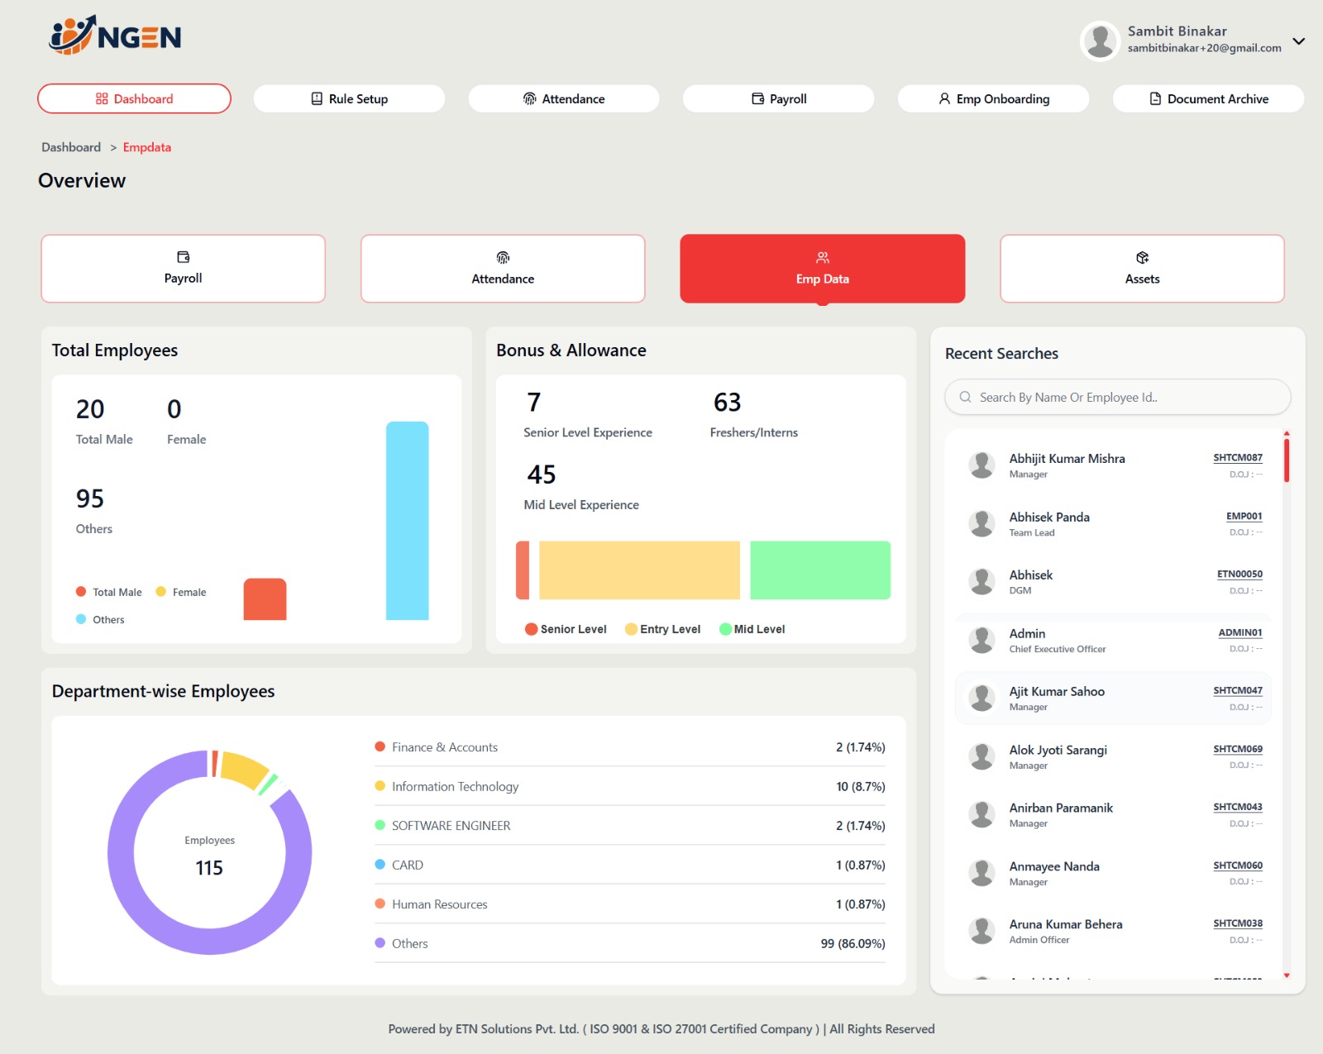This screenshot has width=1323, height=1054.
Task: Open the Rule Setup menu
Action: (349, 99)
